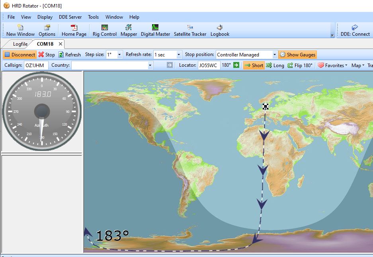The image size is (373, 257).
Task: Click green go arrow beside 180°
Action: 236,65
